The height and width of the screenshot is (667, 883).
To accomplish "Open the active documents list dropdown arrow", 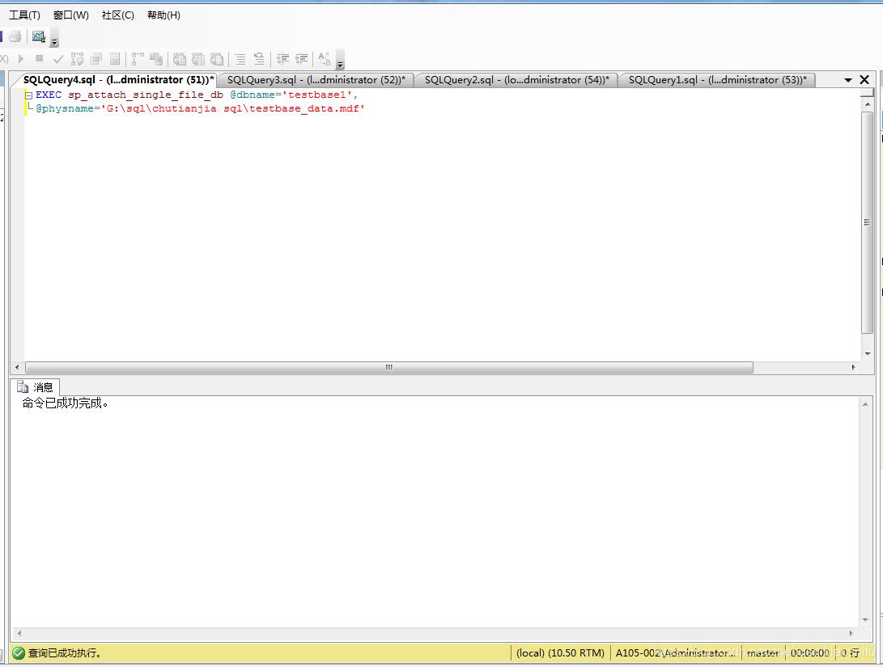I will click(x=848, y=80).
